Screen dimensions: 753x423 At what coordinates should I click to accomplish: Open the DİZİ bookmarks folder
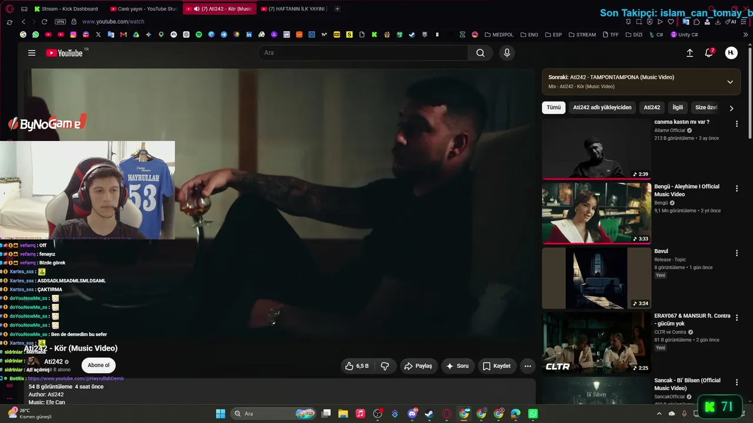click(x=634, y=35)
